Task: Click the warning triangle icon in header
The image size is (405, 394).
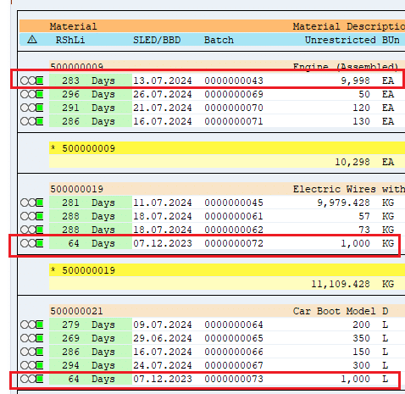Action: coord(32,40)
